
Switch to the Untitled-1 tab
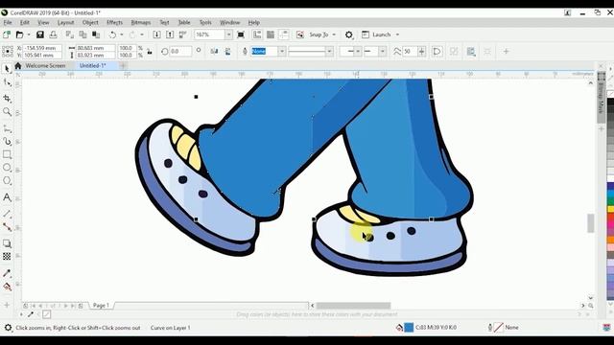tap(92, 66)
